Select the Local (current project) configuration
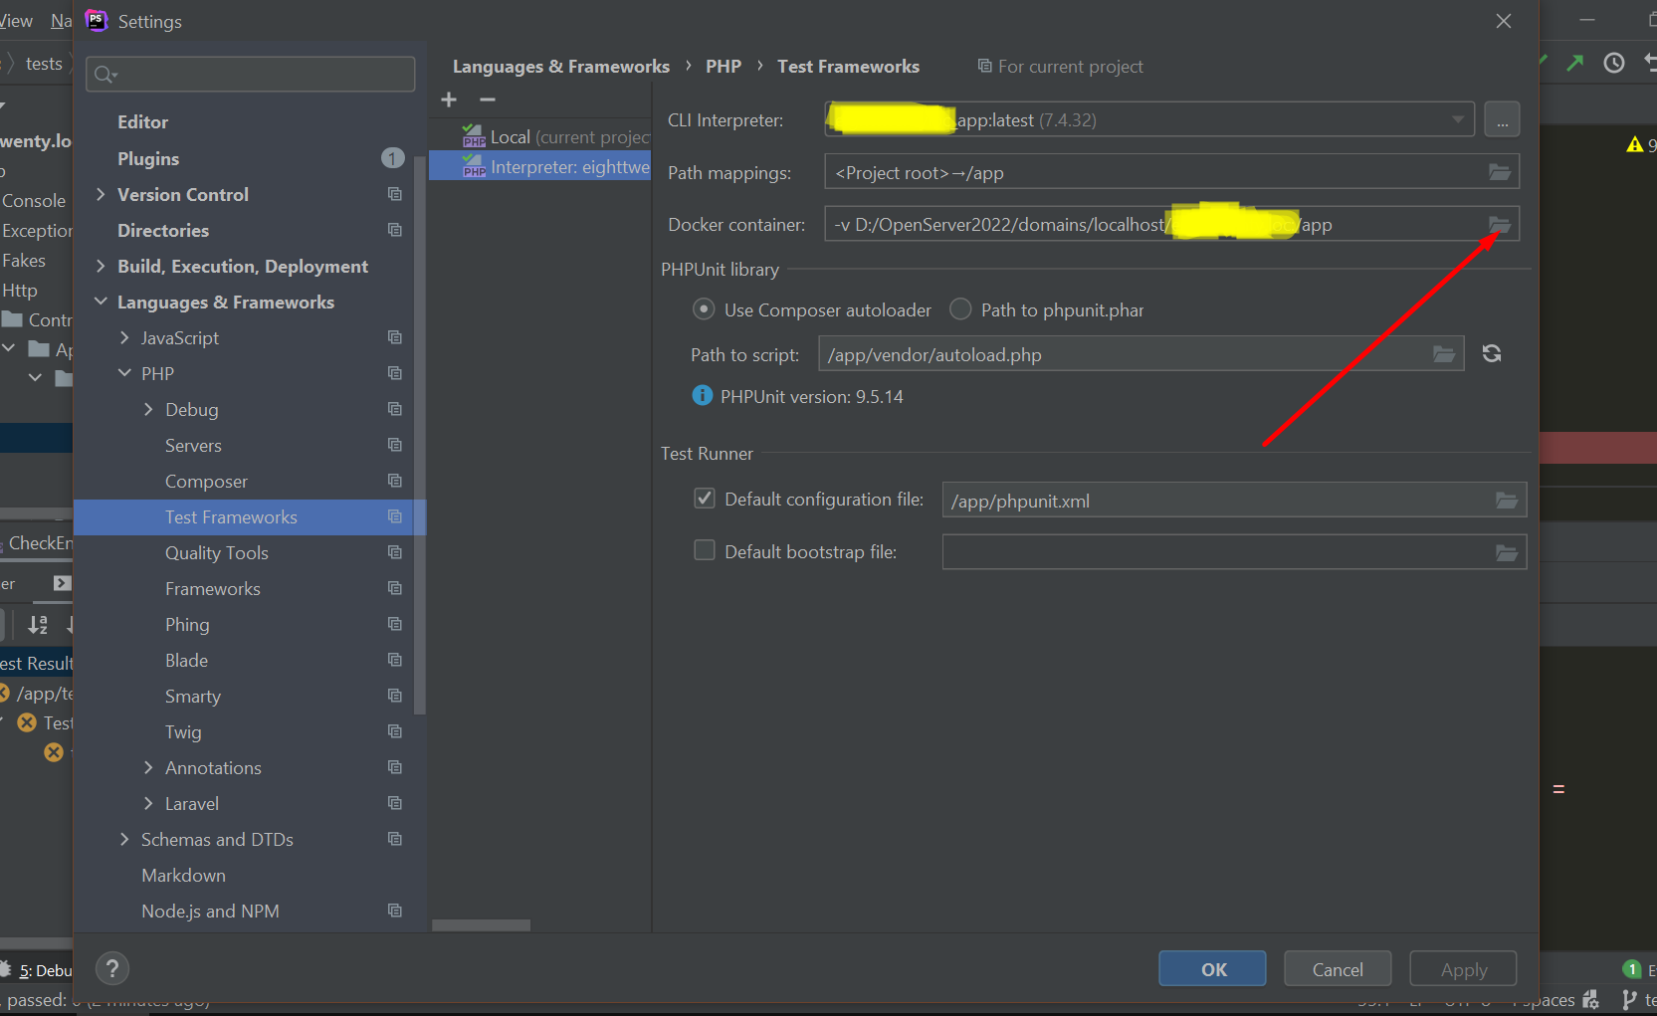Viewport: 1657px width, 1016px height. [540, 137]
